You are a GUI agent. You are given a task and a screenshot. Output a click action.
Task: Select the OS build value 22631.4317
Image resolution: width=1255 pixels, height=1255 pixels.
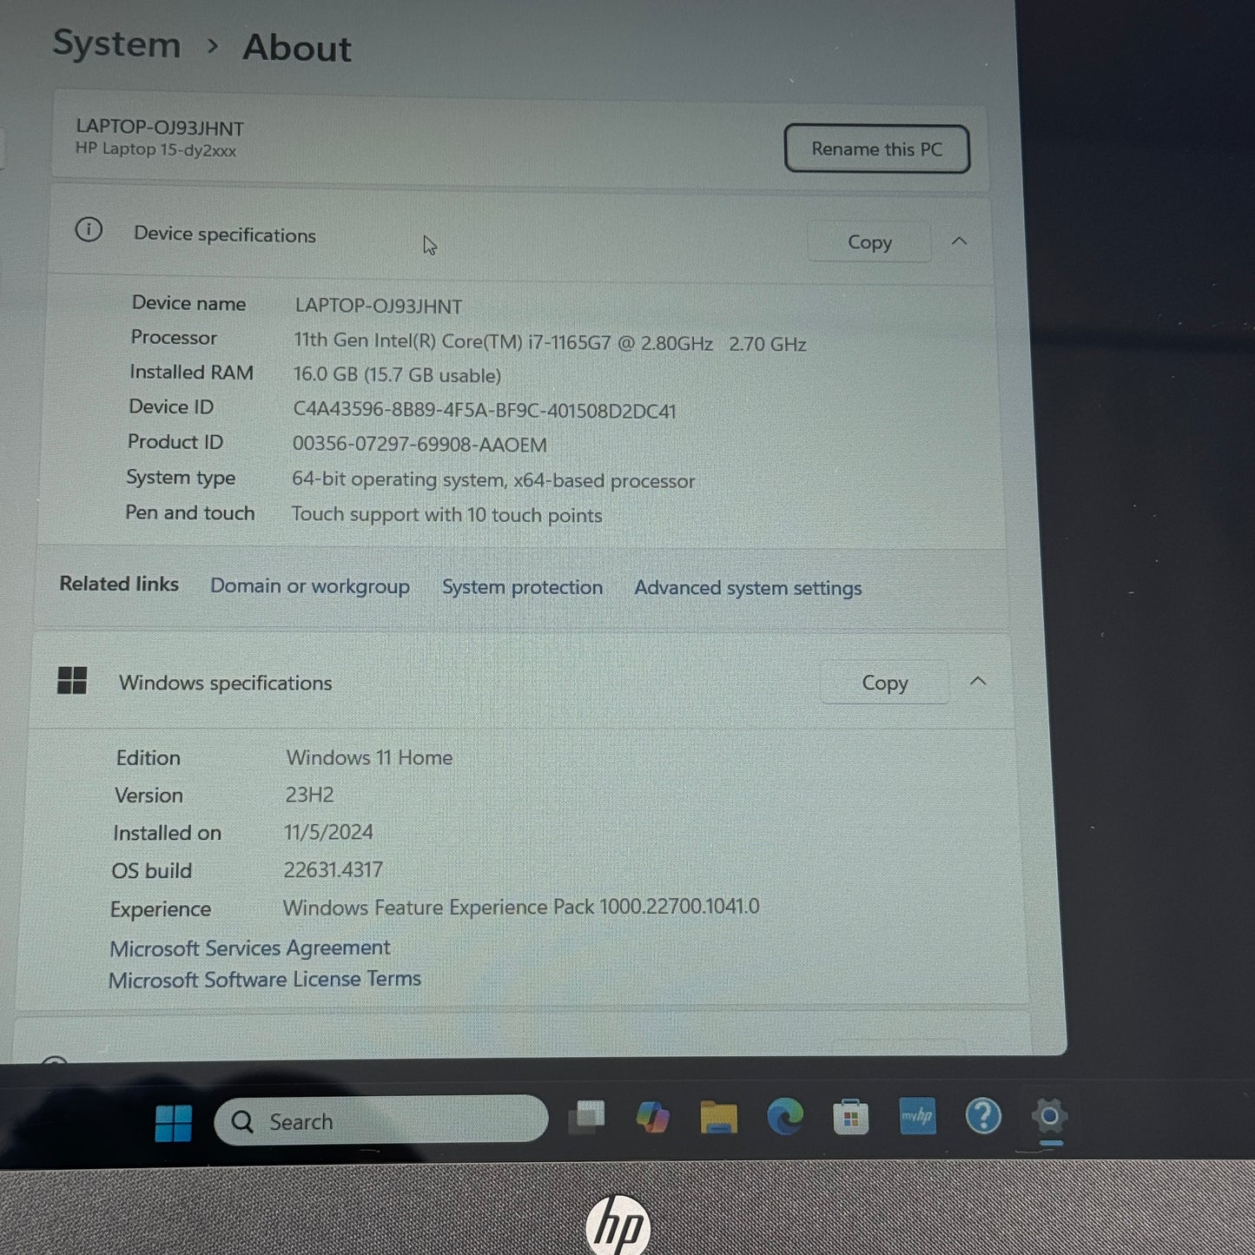coord(333,869)
